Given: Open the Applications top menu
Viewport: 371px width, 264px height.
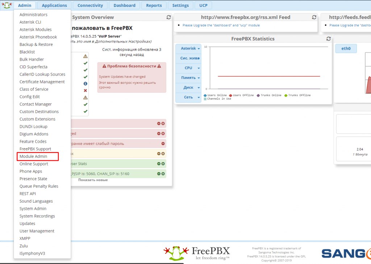Looking at the screenshot, I should 54,5.
